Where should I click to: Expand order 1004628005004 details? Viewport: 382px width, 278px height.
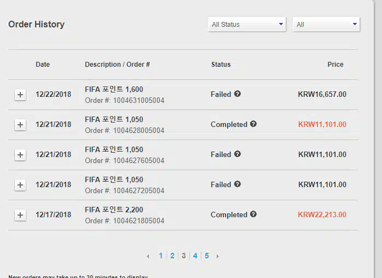[20, 125]
